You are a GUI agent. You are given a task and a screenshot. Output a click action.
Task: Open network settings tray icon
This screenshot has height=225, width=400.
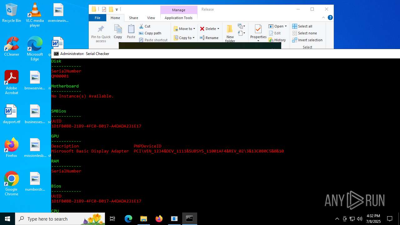click(352, 219)
